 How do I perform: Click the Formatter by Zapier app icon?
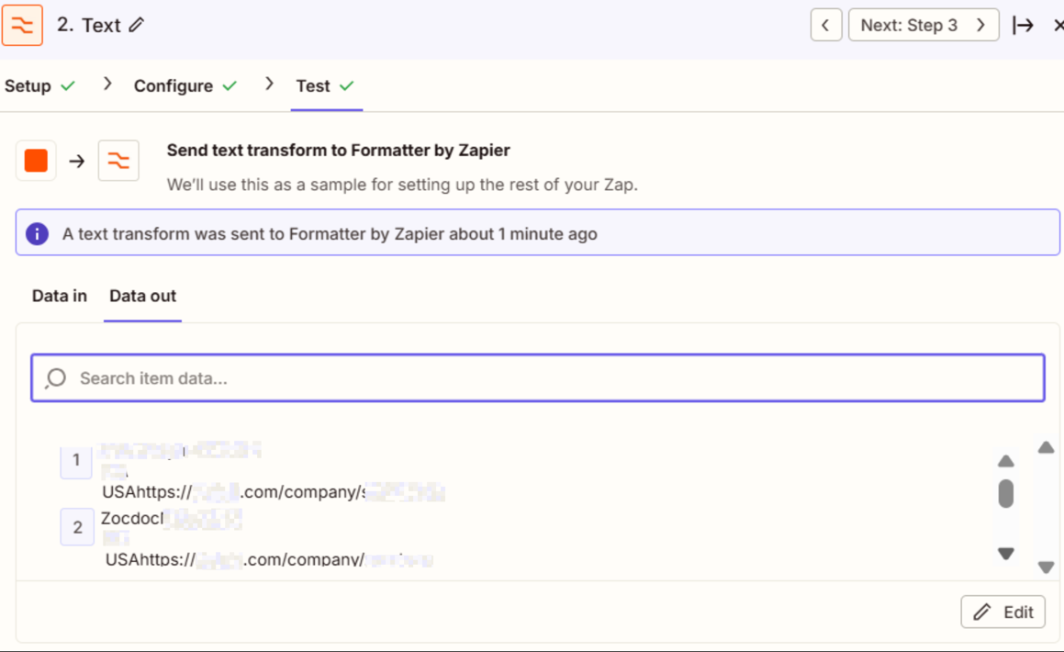[x=118, y=161]
